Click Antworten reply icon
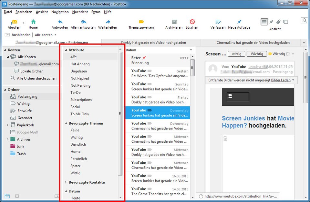 pos(60,22)
